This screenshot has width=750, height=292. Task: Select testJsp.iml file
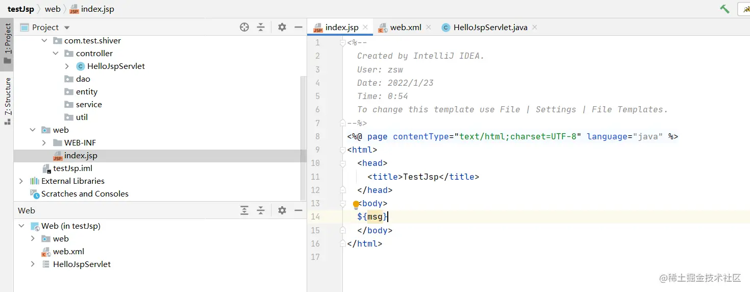[x=72, y=168]
